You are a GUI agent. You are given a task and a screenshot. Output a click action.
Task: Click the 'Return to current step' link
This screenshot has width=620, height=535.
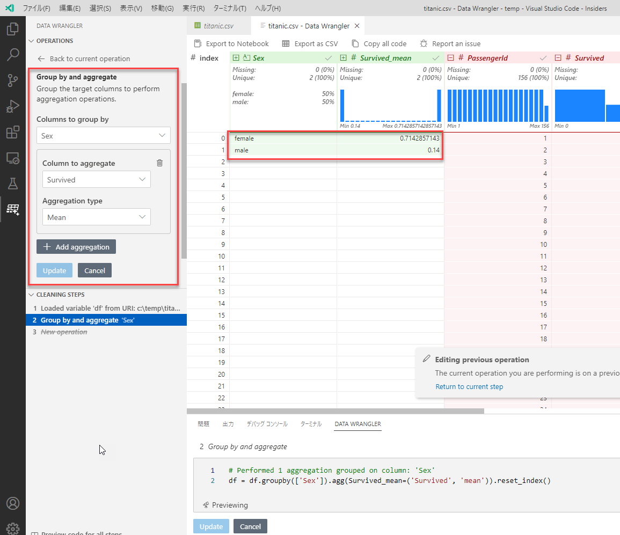point(469,386)
